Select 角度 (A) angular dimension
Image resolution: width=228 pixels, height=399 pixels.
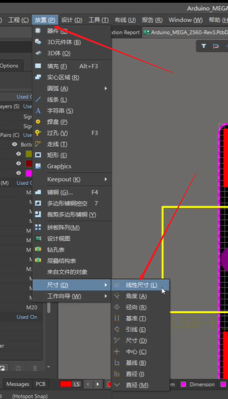point(140,296)
